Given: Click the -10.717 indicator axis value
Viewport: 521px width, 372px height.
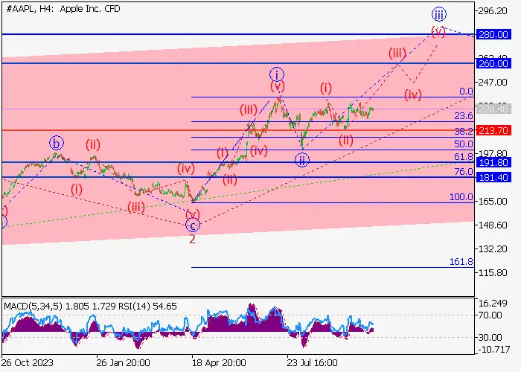Looking at the screenshot, I should tap(493, 350).
